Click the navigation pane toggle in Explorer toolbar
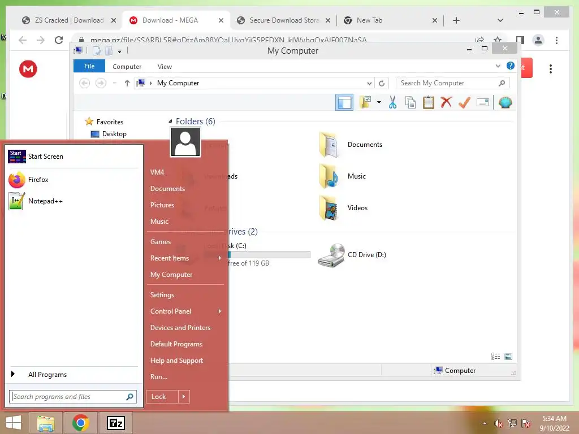The width and height of the screenshot is (579, 434). pyautogui.click(x=344, y=103)
